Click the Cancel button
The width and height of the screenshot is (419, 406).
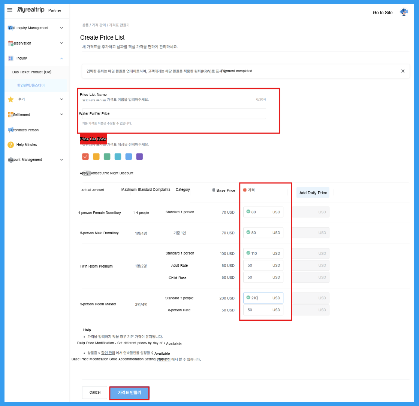[94, 393]
